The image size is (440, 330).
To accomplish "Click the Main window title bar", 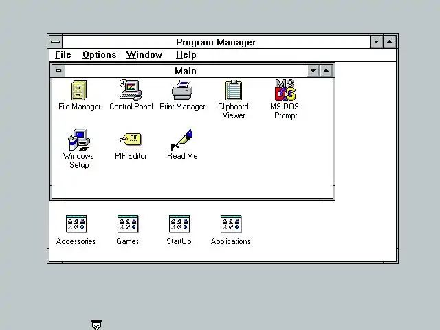I will point(186,71).
